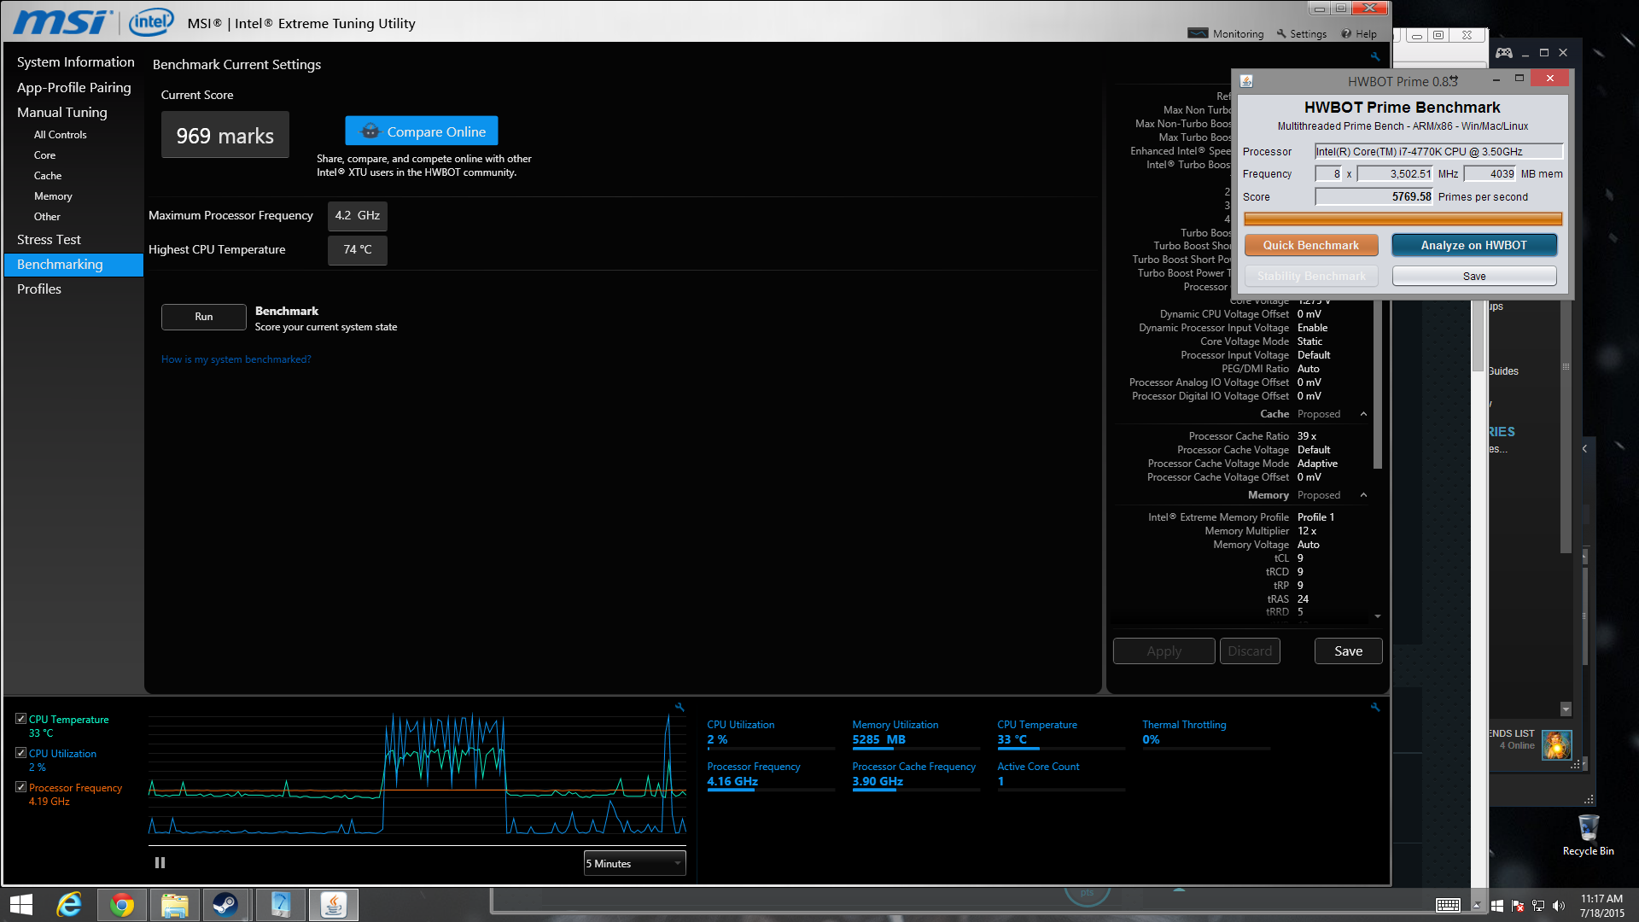Switch to the Java HWBOT taskbar item
The width and height of the screenshot is (1639, 922).
pos(334,905)
